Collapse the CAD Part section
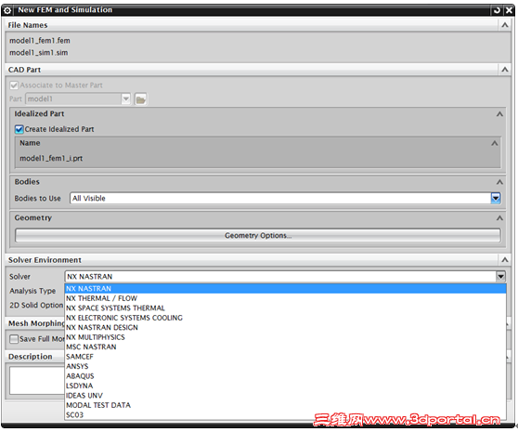Image resolution: width=518 pixels, height=432 pixels. point(505,70)
